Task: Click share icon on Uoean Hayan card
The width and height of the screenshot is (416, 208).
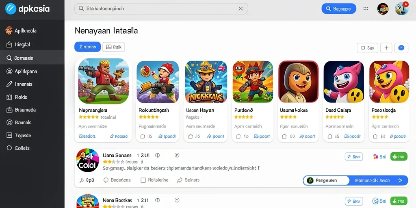Action: coord(191,136)
